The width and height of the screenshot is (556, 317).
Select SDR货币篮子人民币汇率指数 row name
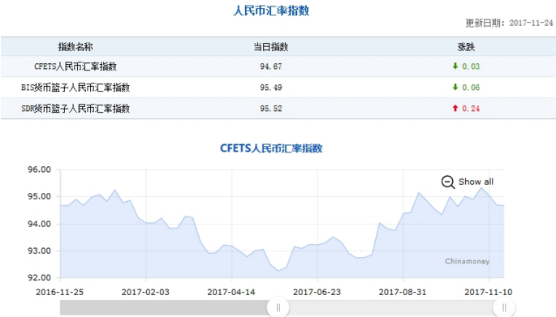pos(75,109)
